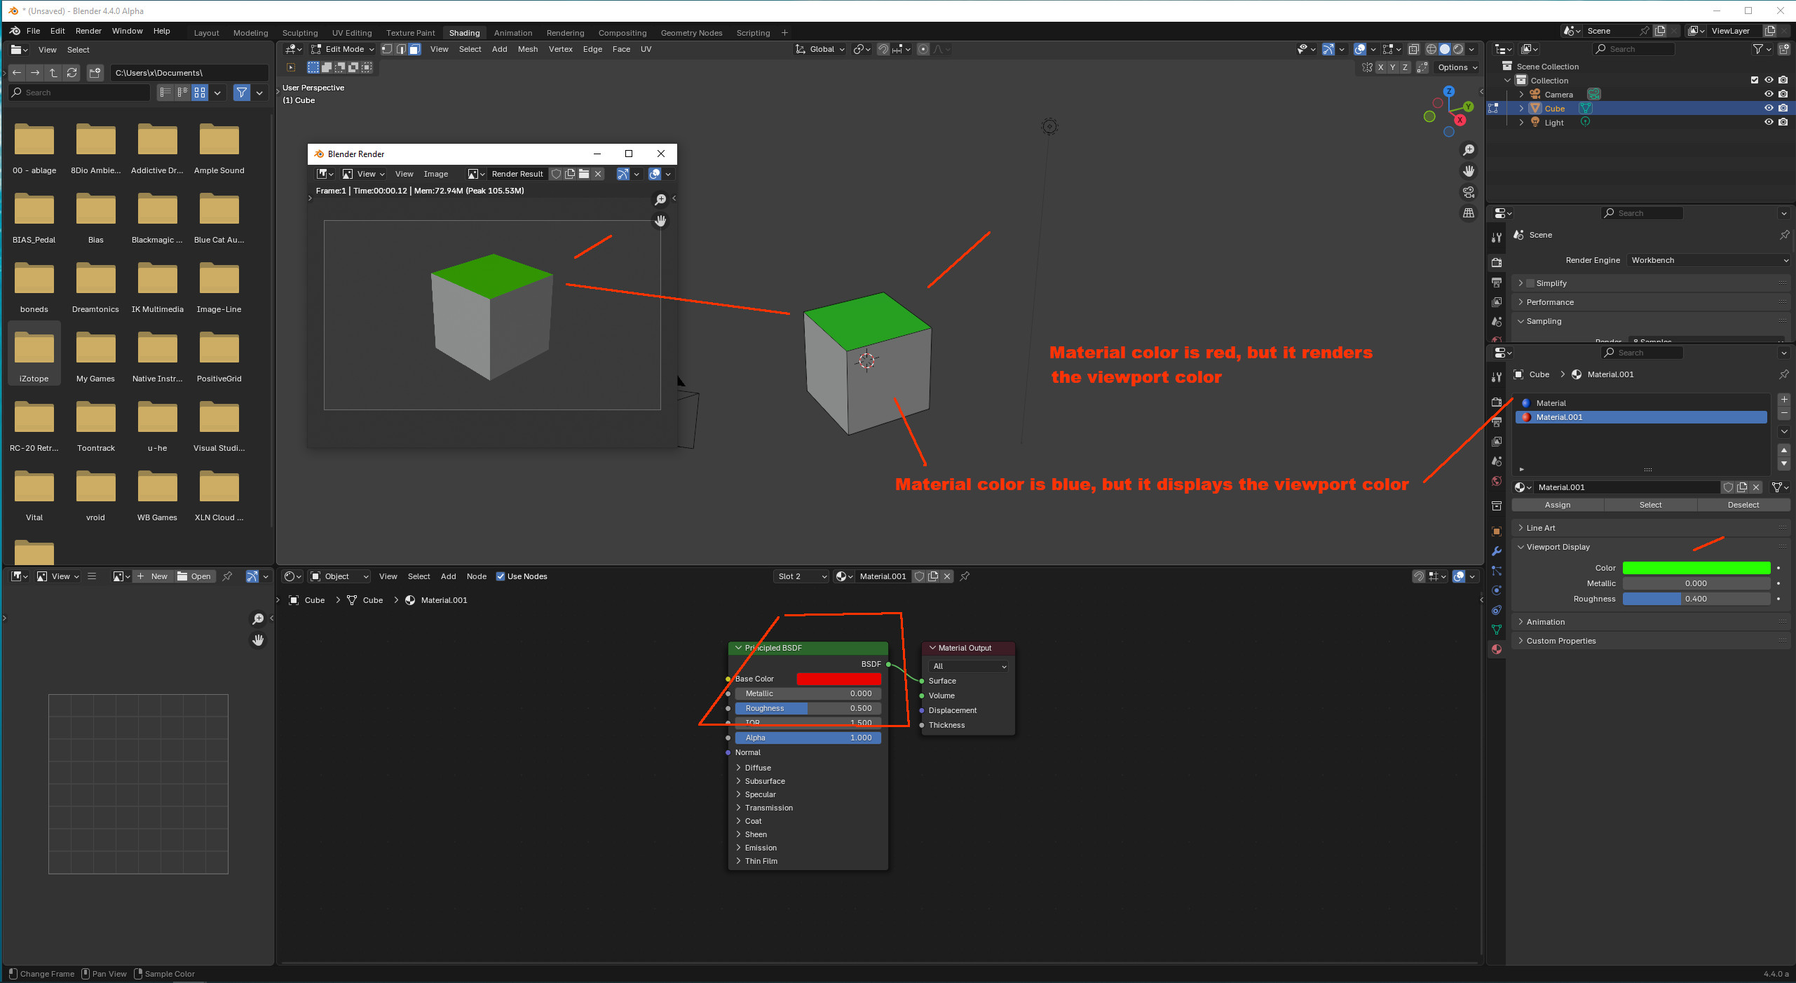Switch to the UV Editing workspace tab
The width and height of the screenshot is (1796, 983).
[x=352, y=33]
